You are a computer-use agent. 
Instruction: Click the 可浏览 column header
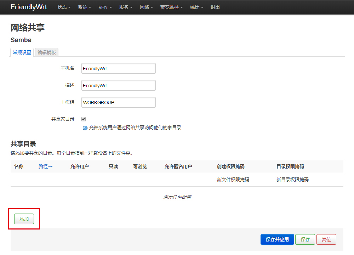pyautogui.click(x=140, y=167)
